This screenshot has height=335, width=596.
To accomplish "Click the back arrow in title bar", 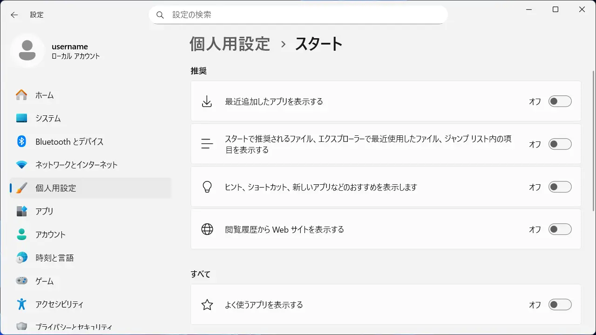I will point(14,15).
